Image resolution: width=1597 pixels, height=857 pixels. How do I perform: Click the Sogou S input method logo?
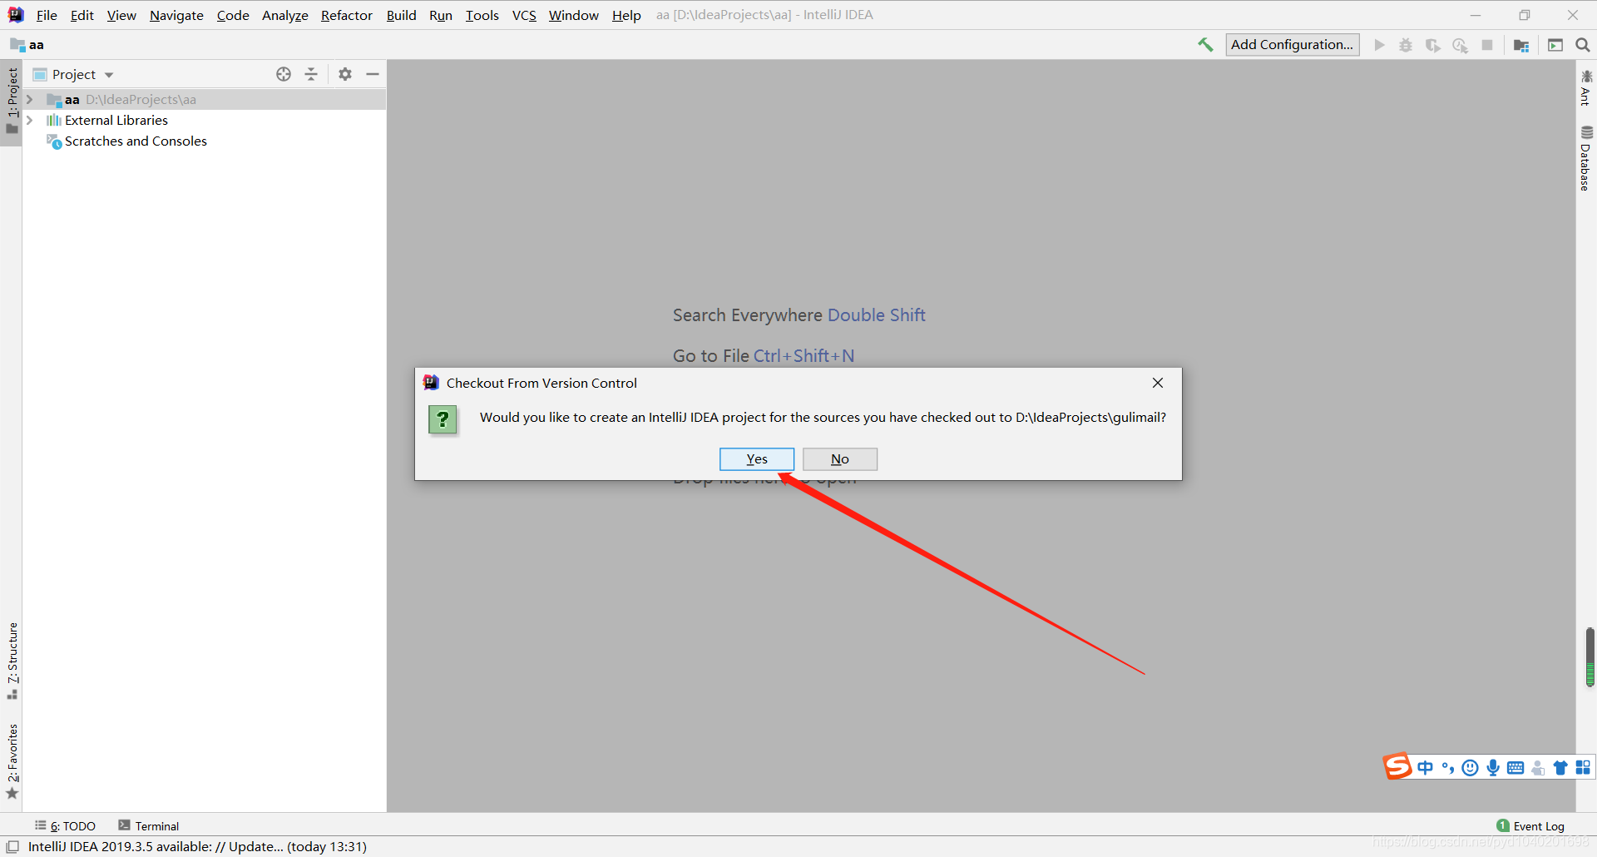pyautogui.click(x=1398, y=766)
